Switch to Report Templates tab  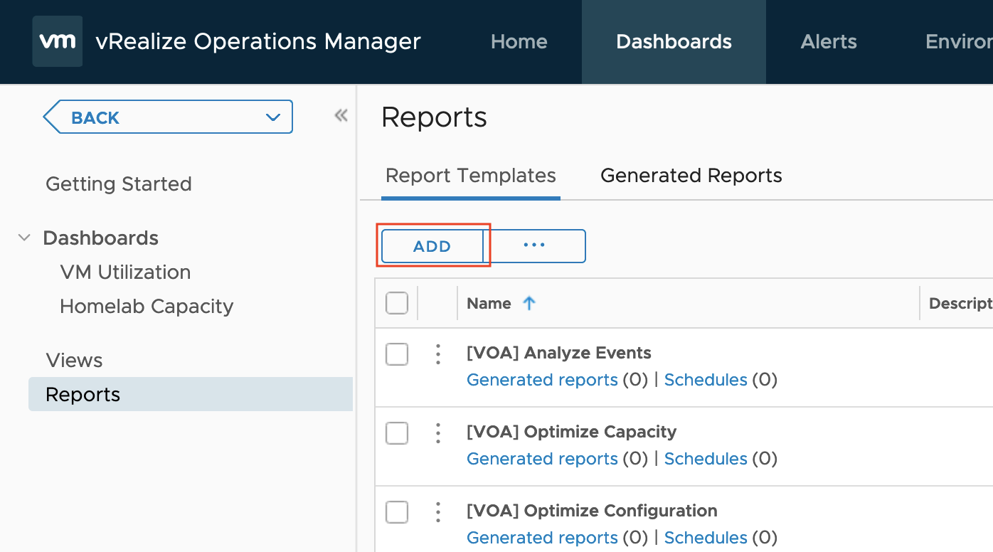[471, 176]
